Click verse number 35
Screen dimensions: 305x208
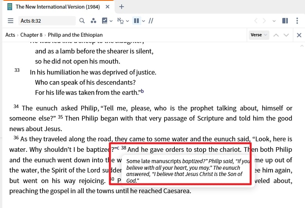click(60, 117)
